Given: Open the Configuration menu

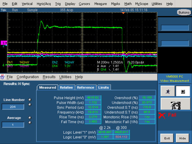Looking at the screenshot, I should [x=28, y=77].
